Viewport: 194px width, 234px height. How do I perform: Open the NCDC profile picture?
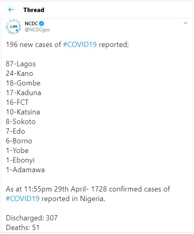click(13, 26)
